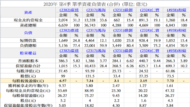The width and height of the screenshot is (190, 107).
Task: Select cell with value 36,743
Action: click(90, 25)
